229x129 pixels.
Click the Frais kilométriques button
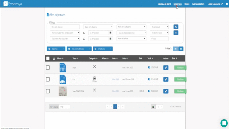click(77, 49)
